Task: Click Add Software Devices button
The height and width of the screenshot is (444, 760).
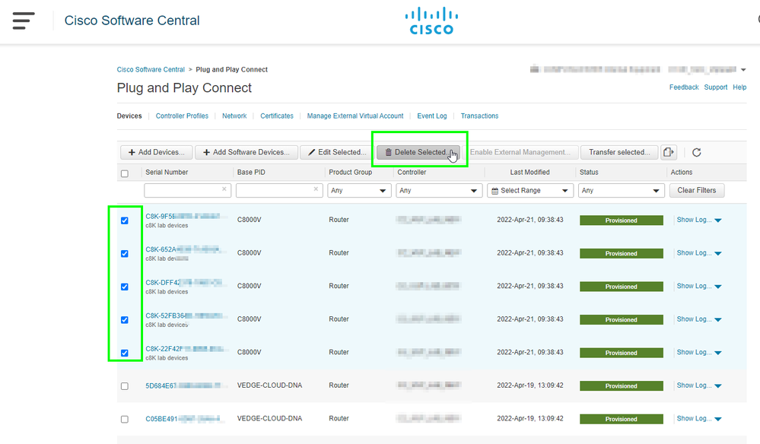Action: click(x=246, y=152)
